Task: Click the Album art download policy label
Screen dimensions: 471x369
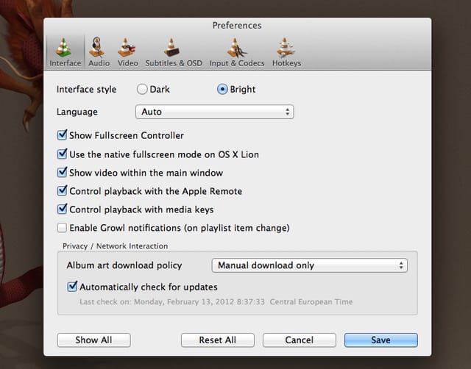Action: click(x=124, y=265)
